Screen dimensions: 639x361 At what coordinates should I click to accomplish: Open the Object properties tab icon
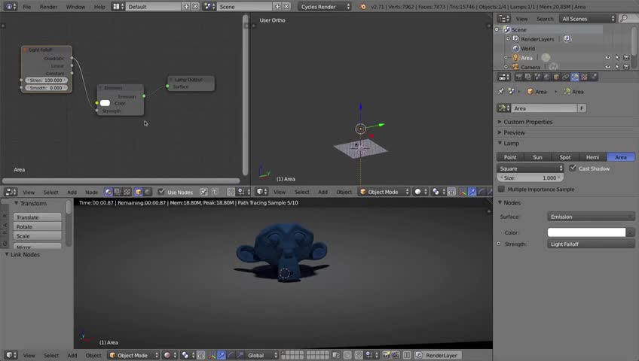pyautogui.click(x=556, y=77)
